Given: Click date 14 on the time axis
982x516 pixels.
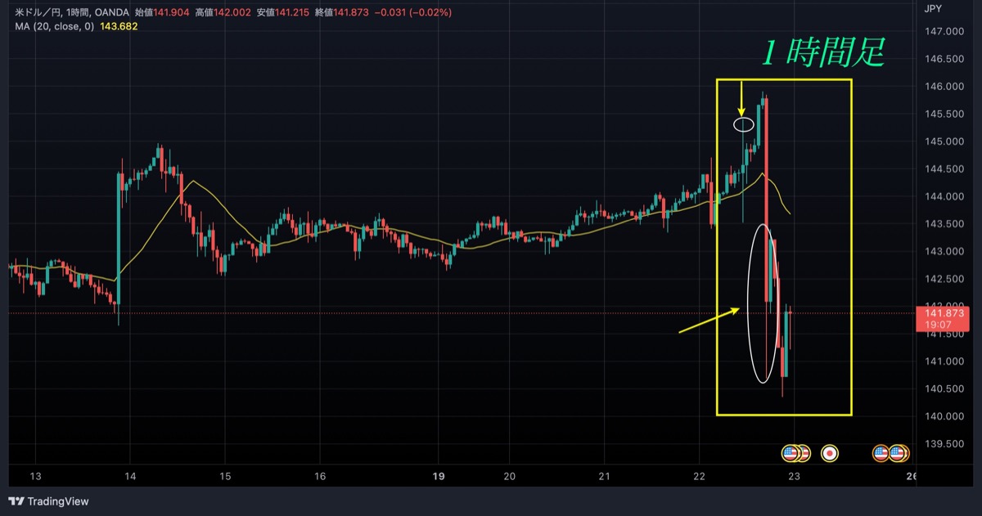Looking at the screenshot, I should point(131,477).
